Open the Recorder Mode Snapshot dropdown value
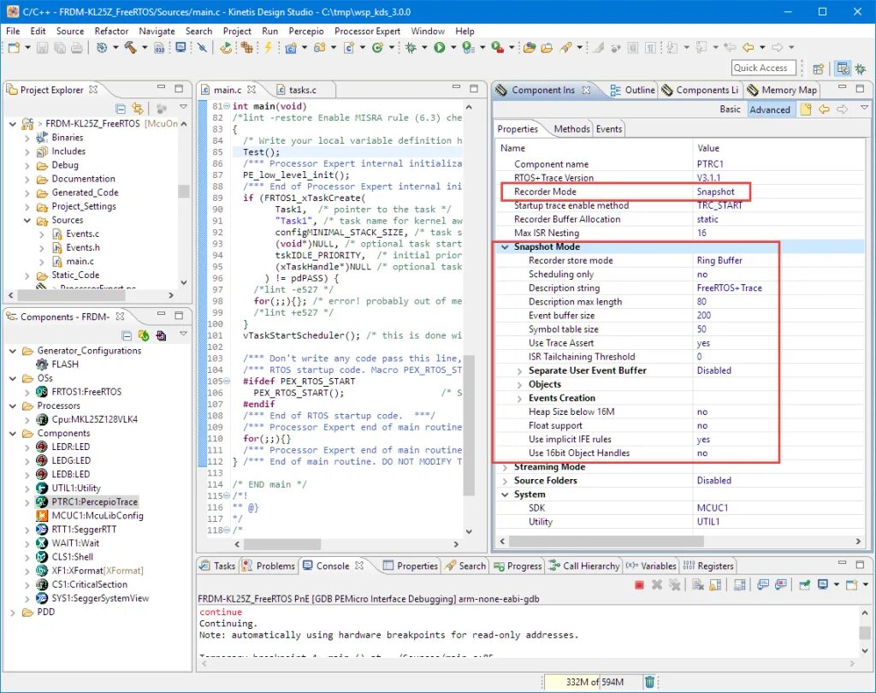This screenshot has height=693, width=876. click(x=716, y=192)
